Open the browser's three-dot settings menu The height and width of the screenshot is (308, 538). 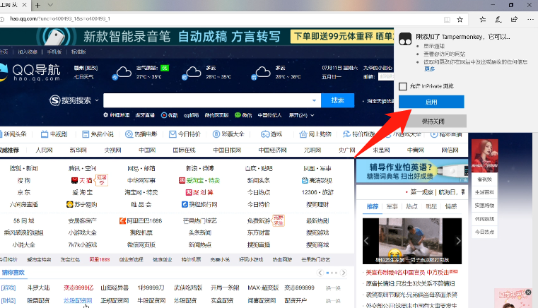pyautogui.click(x=530, y=20)
